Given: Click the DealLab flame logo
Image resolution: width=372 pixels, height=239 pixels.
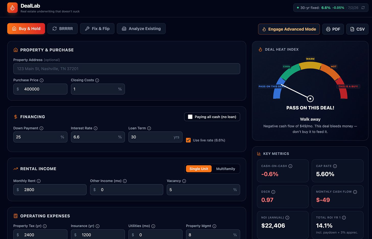Looking at the screenshot, I should [x=12, y=8].
